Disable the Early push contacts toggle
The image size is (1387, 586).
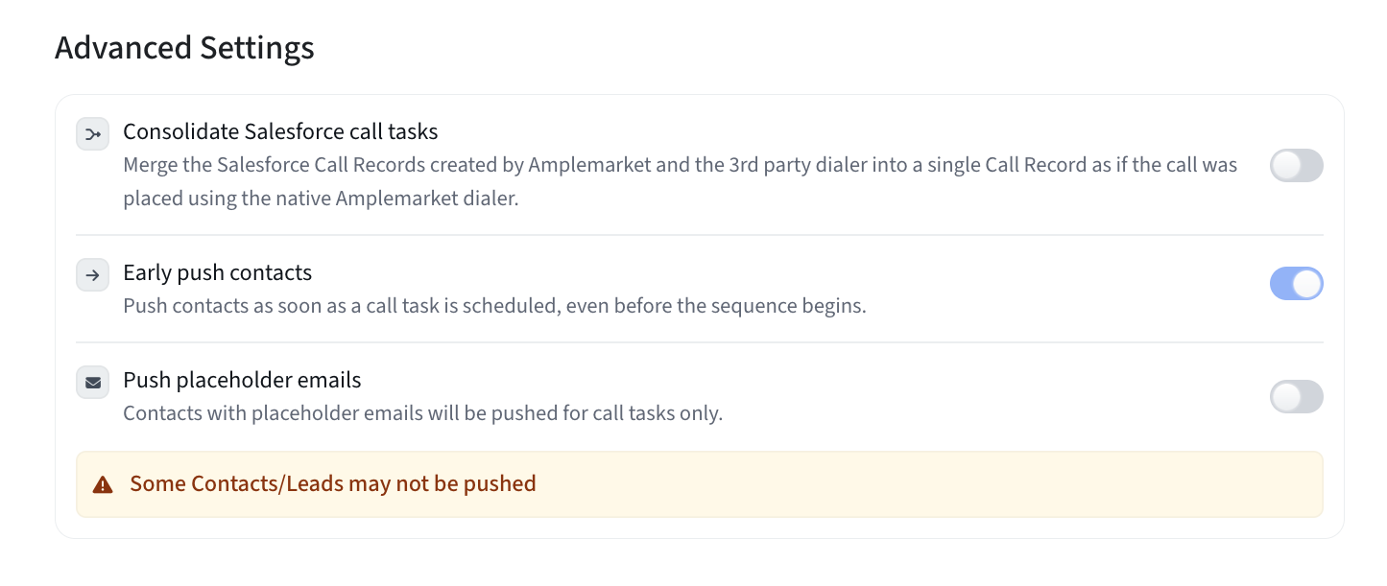tap(1296, 284)
